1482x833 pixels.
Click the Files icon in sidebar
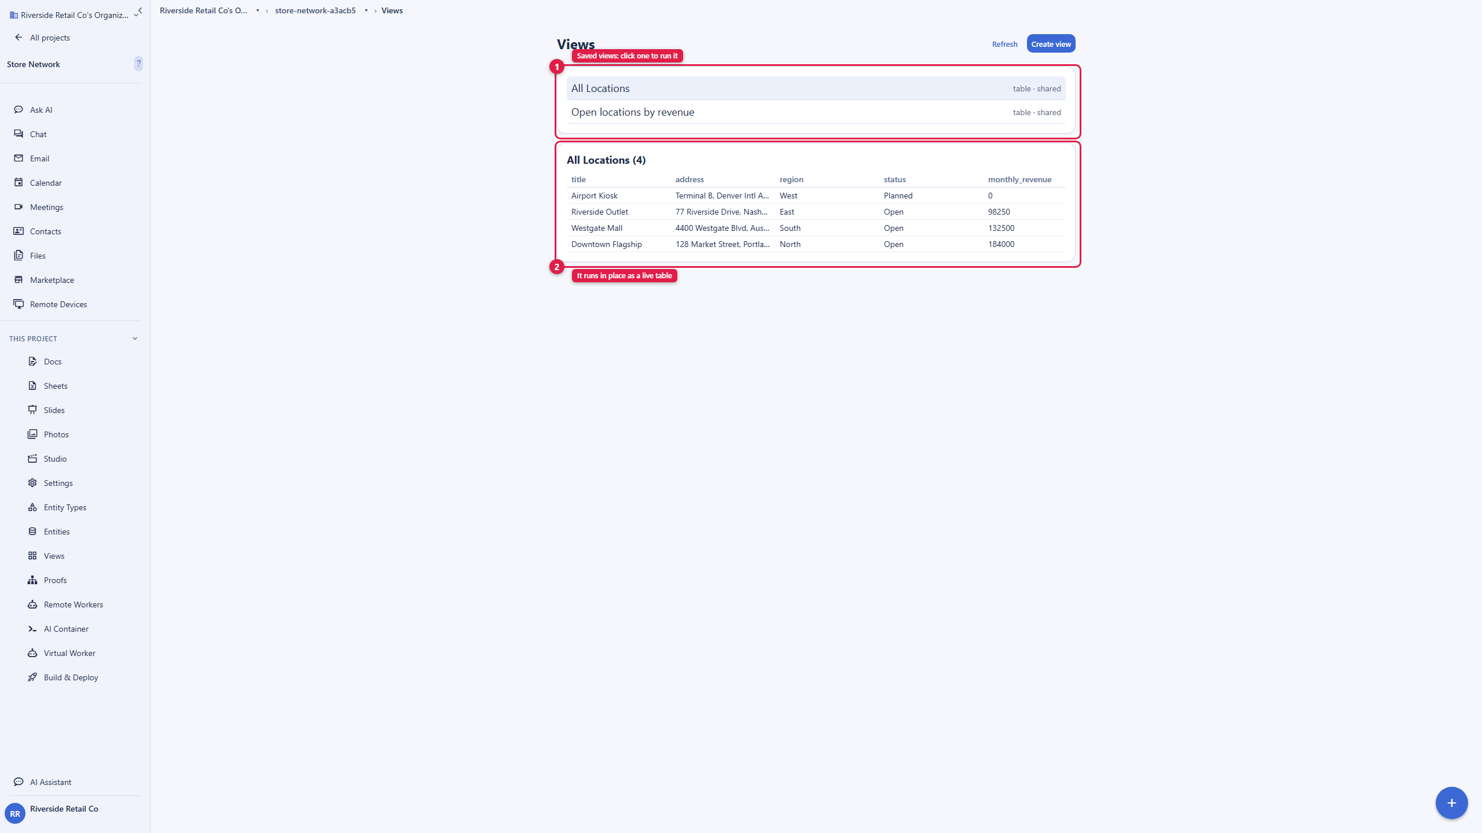(19, 255)
